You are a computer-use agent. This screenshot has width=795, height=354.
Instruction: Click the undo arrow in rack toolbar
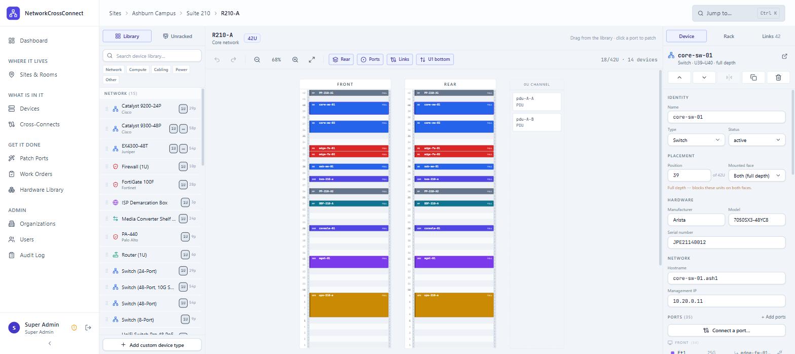[217, 59]
